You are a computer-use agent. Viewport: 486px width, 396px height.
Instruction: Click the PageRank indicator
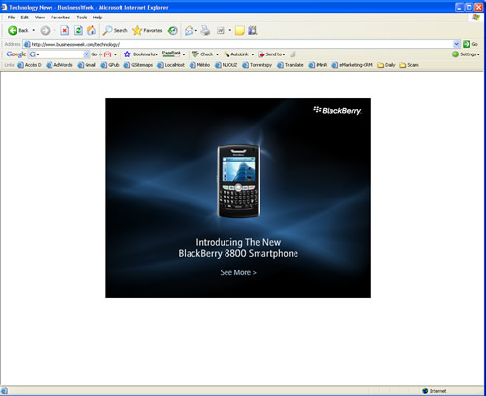[x=171, y=54]
